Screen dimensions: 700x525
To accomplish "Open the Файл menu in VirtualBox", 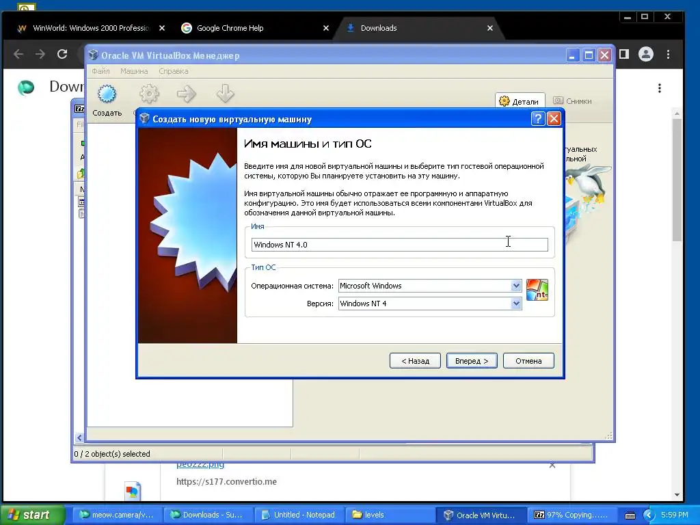I will click(100, 71).
